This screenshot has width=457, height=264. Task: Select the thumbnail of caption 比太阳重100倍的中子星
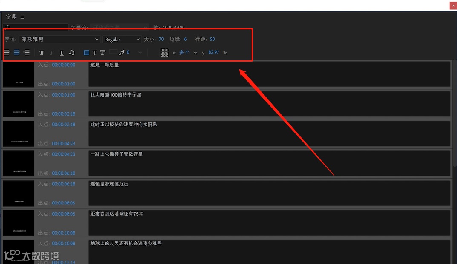[x=18, y=104]
